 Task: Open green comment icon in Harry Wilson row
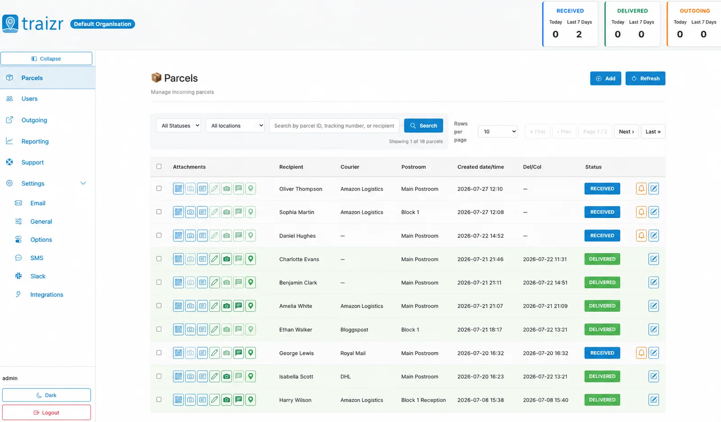[x=239, y=399]
